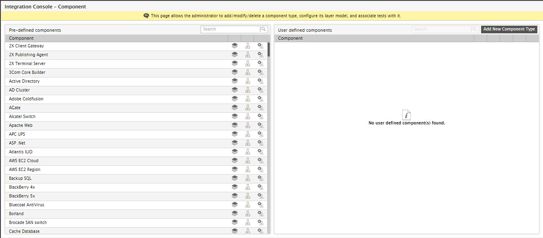The image size is (543, 238).
Task: Open layers icon for Borland
Action: tap(235, 214)
